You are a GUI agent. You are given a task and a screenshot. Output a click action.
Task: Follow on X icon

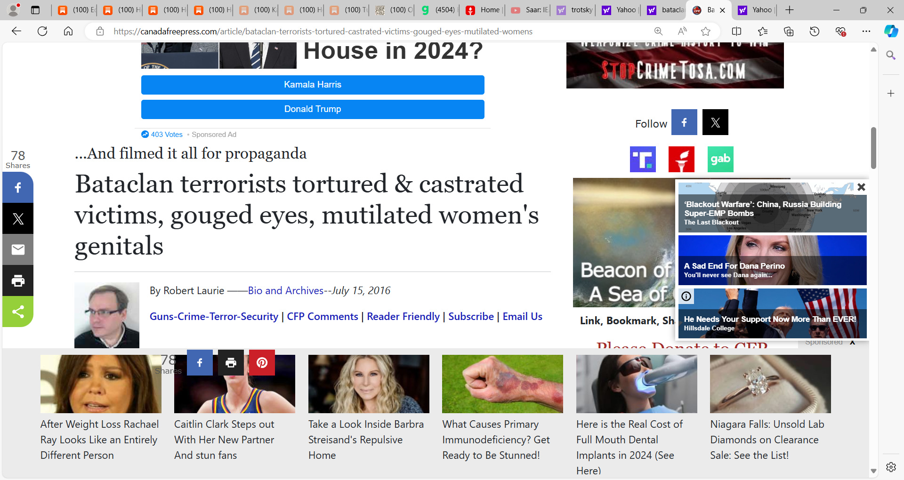coord(715,122)
